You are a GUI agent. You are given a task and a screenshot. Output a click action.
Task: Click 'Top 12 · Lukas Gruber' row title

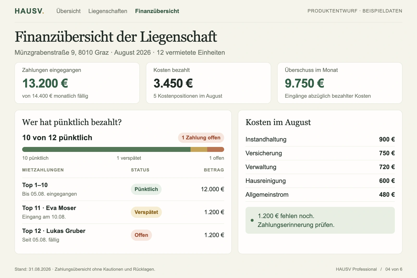click(54, 231)
